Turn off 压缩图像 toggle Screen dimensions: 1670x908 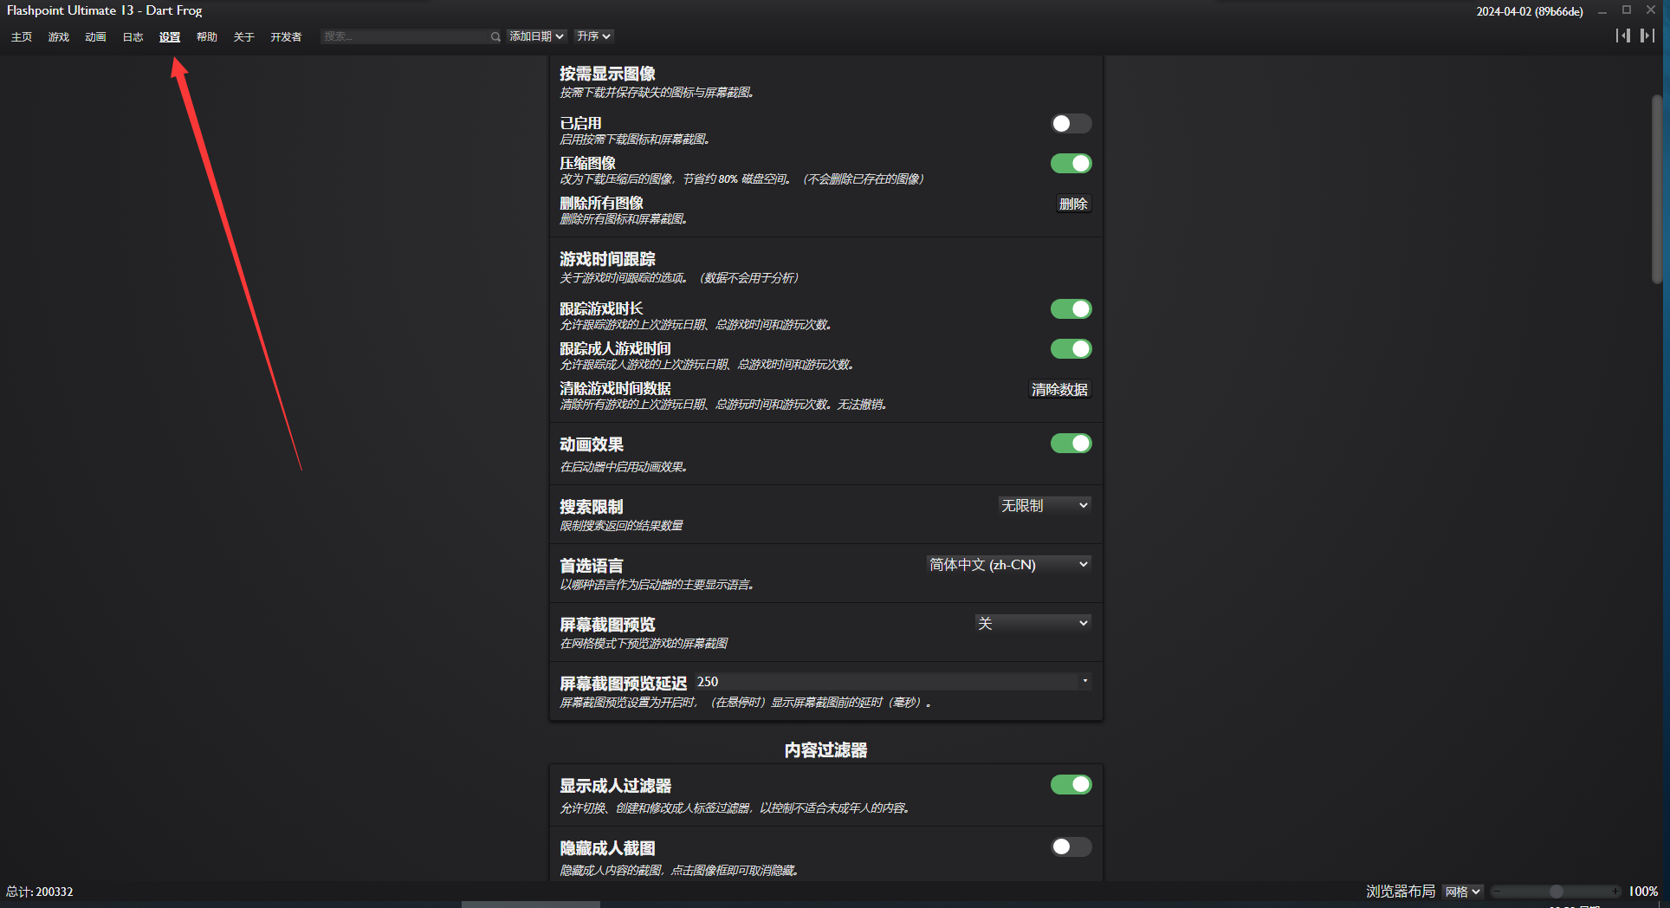[1071, 164]
